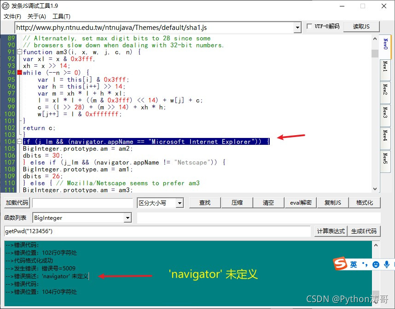Viewport: 395px width, 309px height.
Task: Open the 文件(F) menu
Action: (12, 17)
